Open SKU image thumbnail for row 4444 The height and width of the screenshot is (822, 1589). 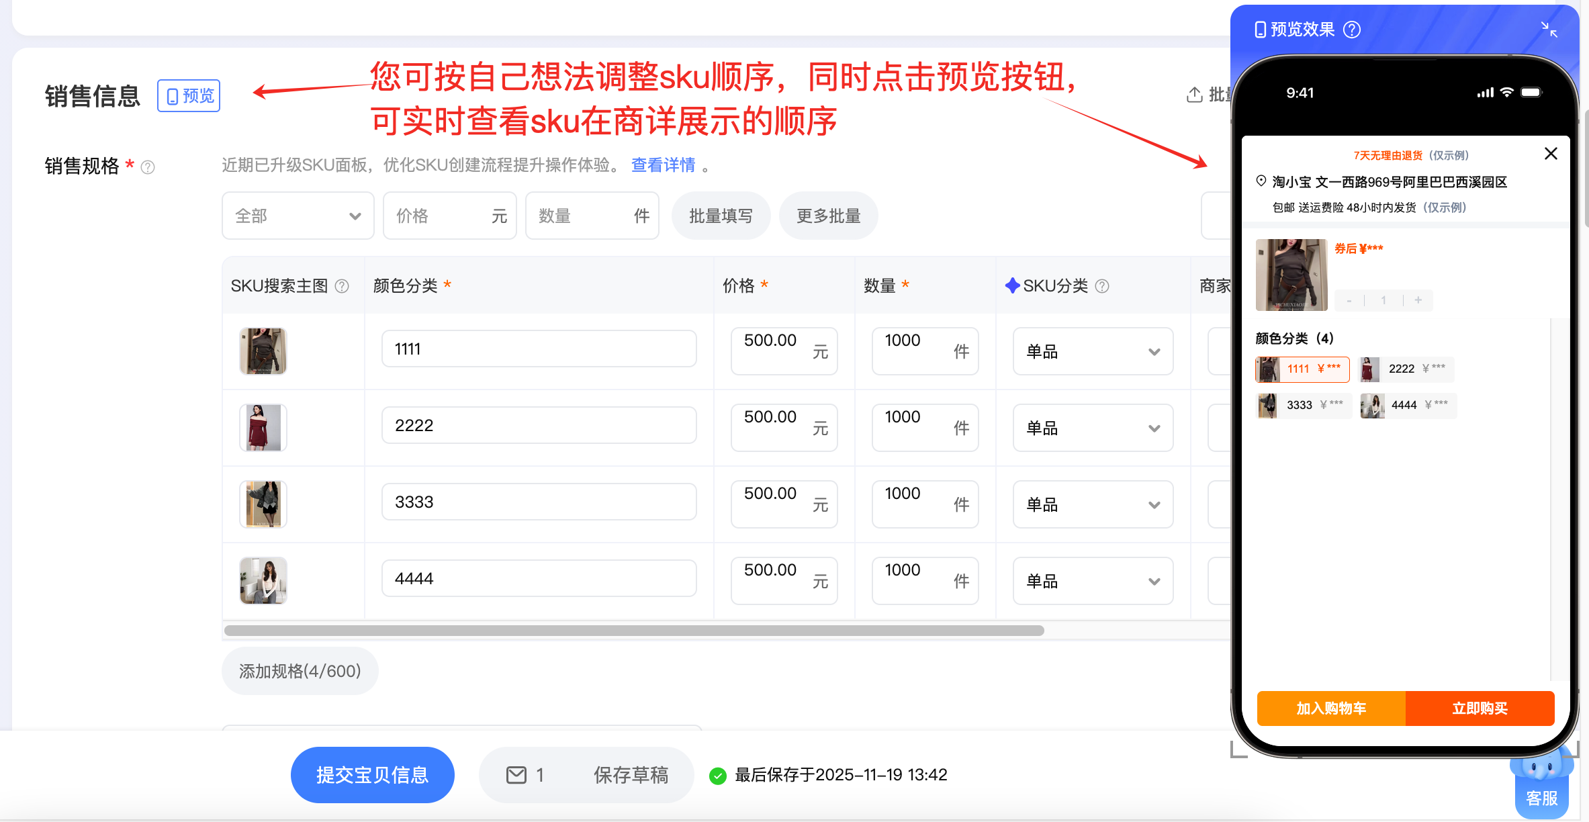click(263, 580)
